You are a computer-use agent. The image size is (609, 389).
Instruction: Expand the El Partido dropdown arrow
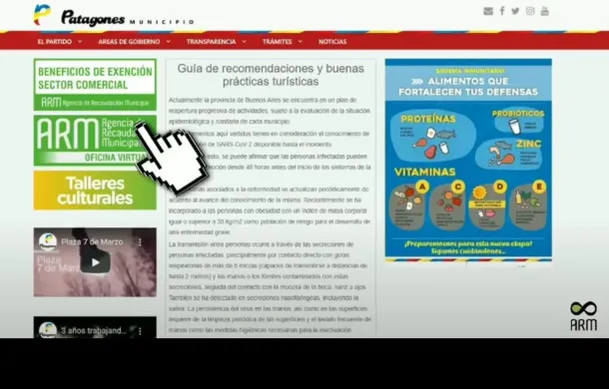[80, 42]
